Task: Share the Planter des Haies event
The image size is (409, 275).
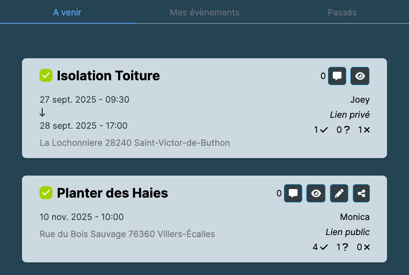Action: click(361, 194)
